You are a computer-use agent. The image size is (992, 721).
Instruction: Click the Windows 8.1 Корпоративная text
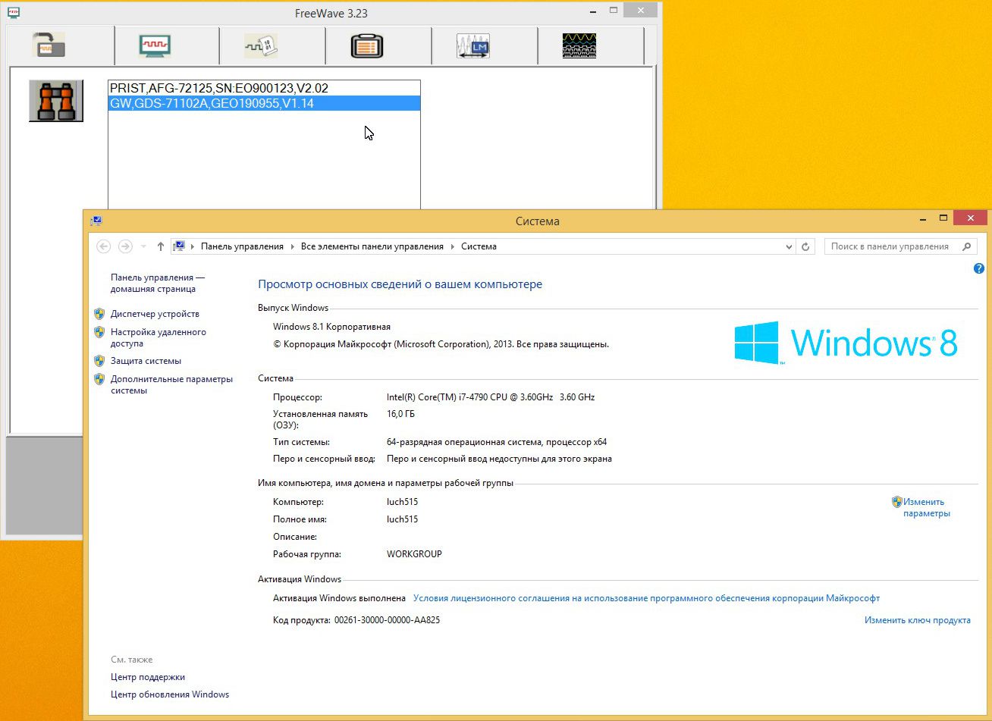coord(331,327)
